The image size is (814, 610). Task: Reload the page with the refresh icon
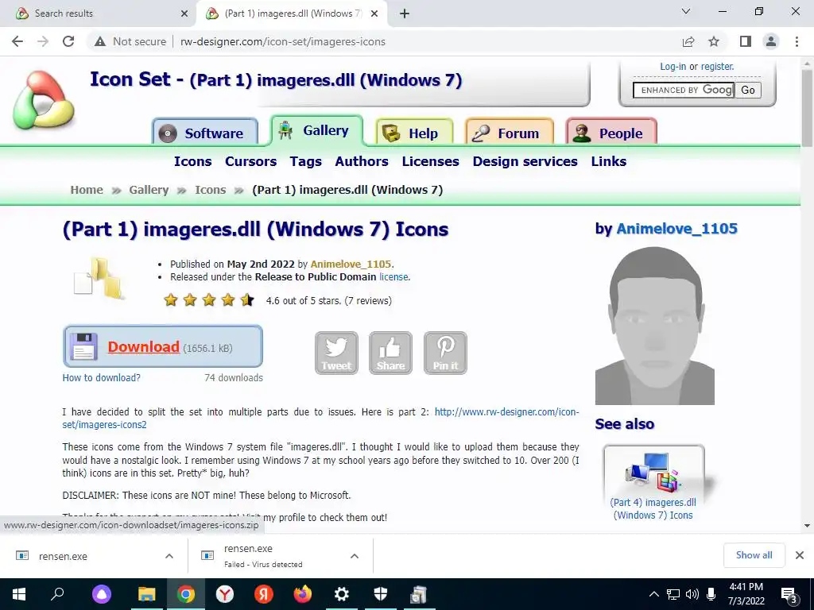(68, 41)
